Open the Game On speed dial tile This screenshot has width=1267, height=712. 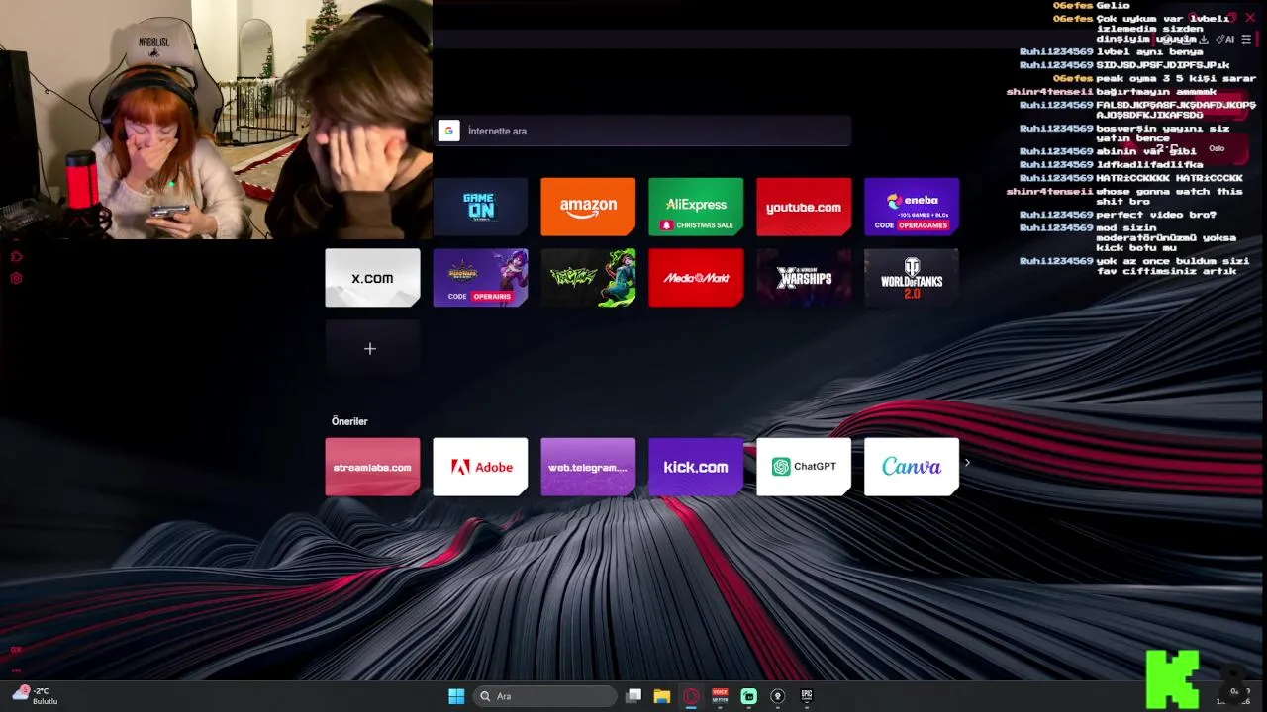click(480, 207)
